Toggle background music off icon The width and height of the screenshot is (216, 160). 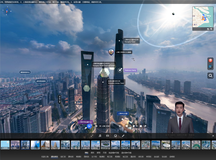tap(100, 136)
